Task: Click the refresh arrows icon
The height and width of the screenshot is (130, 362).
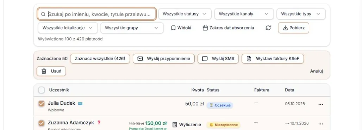Action: point(268,28)
